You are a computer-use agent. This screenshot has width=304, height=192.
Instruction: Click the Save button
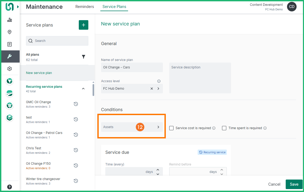pos(294,184)
